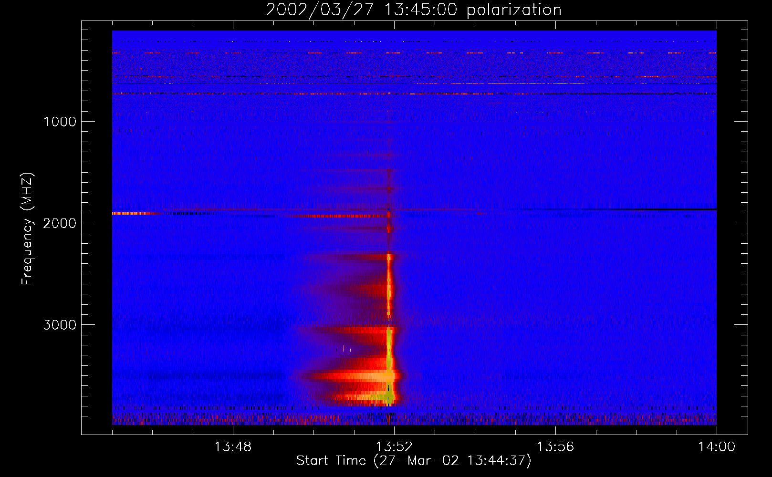Click the 13:56 time tick label
772x477 pixels.
click(x=555, y=447)
